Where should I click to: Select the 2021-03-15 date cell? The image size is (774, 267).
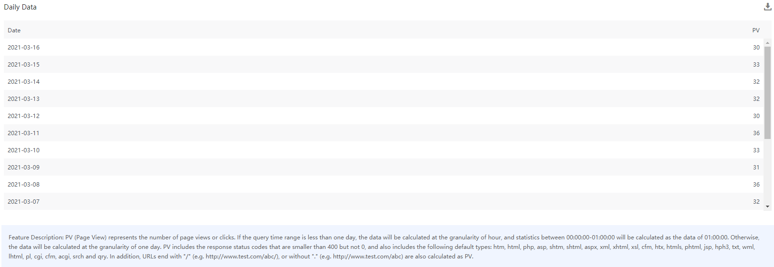[x=24, y=65]
